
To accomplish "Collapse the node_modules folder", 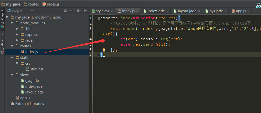I will [x=12, y=23].
